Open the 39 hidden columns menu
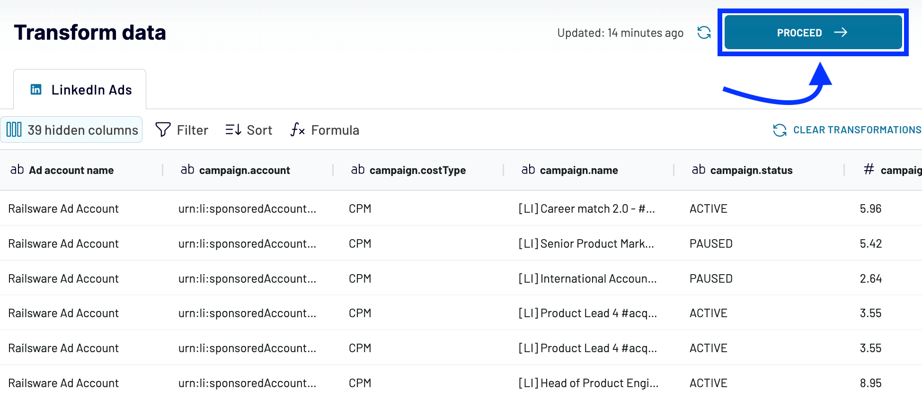This screenshot has width=922, height=398. (71, 130)
